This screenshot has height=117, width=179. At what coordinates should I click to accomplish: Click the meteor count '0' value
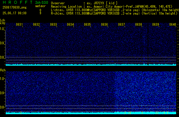point(40,10)
